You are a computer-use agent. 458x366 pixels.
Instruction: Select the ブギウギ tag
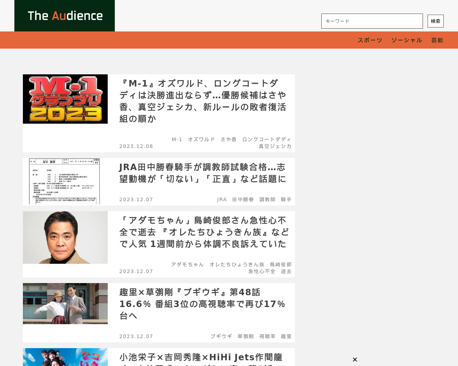click(x=221, y=336)
